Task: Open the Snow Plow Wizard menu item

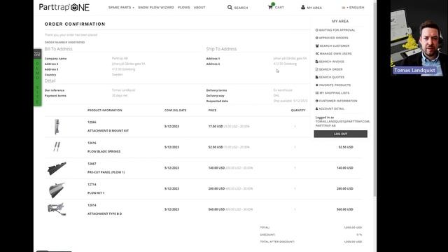Action: coord(155,8)
